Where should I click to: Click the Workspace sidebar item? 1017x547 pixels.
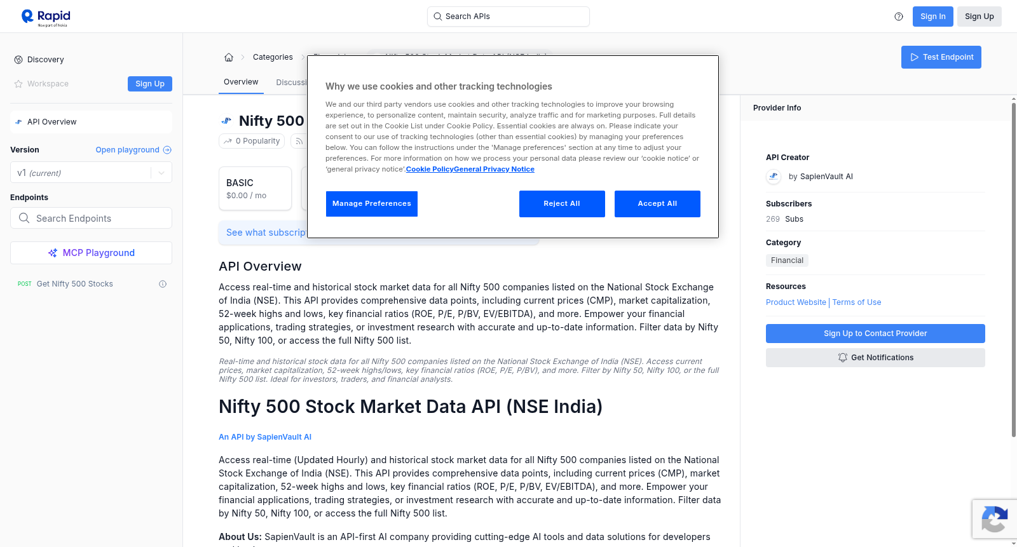click(48, 84)
